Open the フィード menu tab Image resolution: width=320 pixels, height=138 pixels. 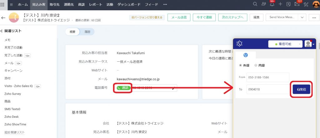tap(152, 4)
